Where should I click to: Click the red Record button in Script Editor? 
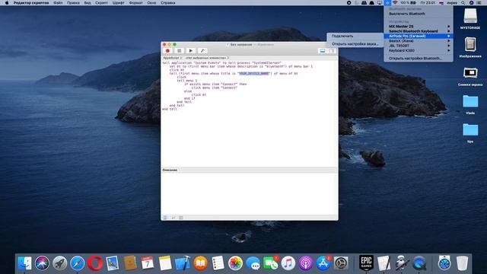[x=167, y=51]
